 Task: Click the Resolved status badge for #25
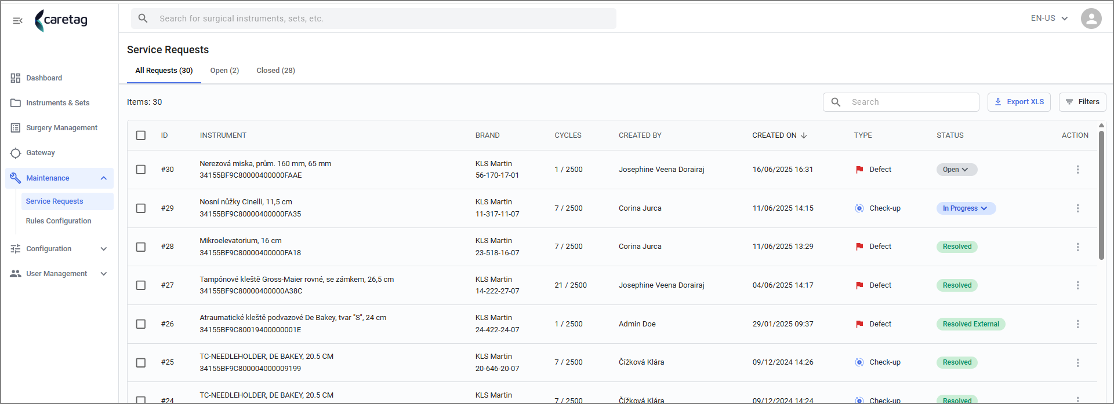click(957, 362)
